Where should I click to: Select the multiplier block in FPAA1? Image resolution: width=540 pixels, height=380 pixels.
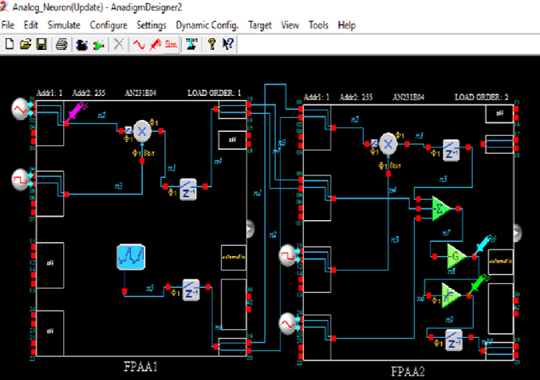[143, 131]
